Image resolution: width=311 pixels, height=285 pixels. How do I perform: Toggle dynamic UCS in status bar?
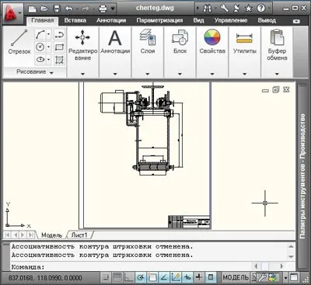click(x=176, y=277)
